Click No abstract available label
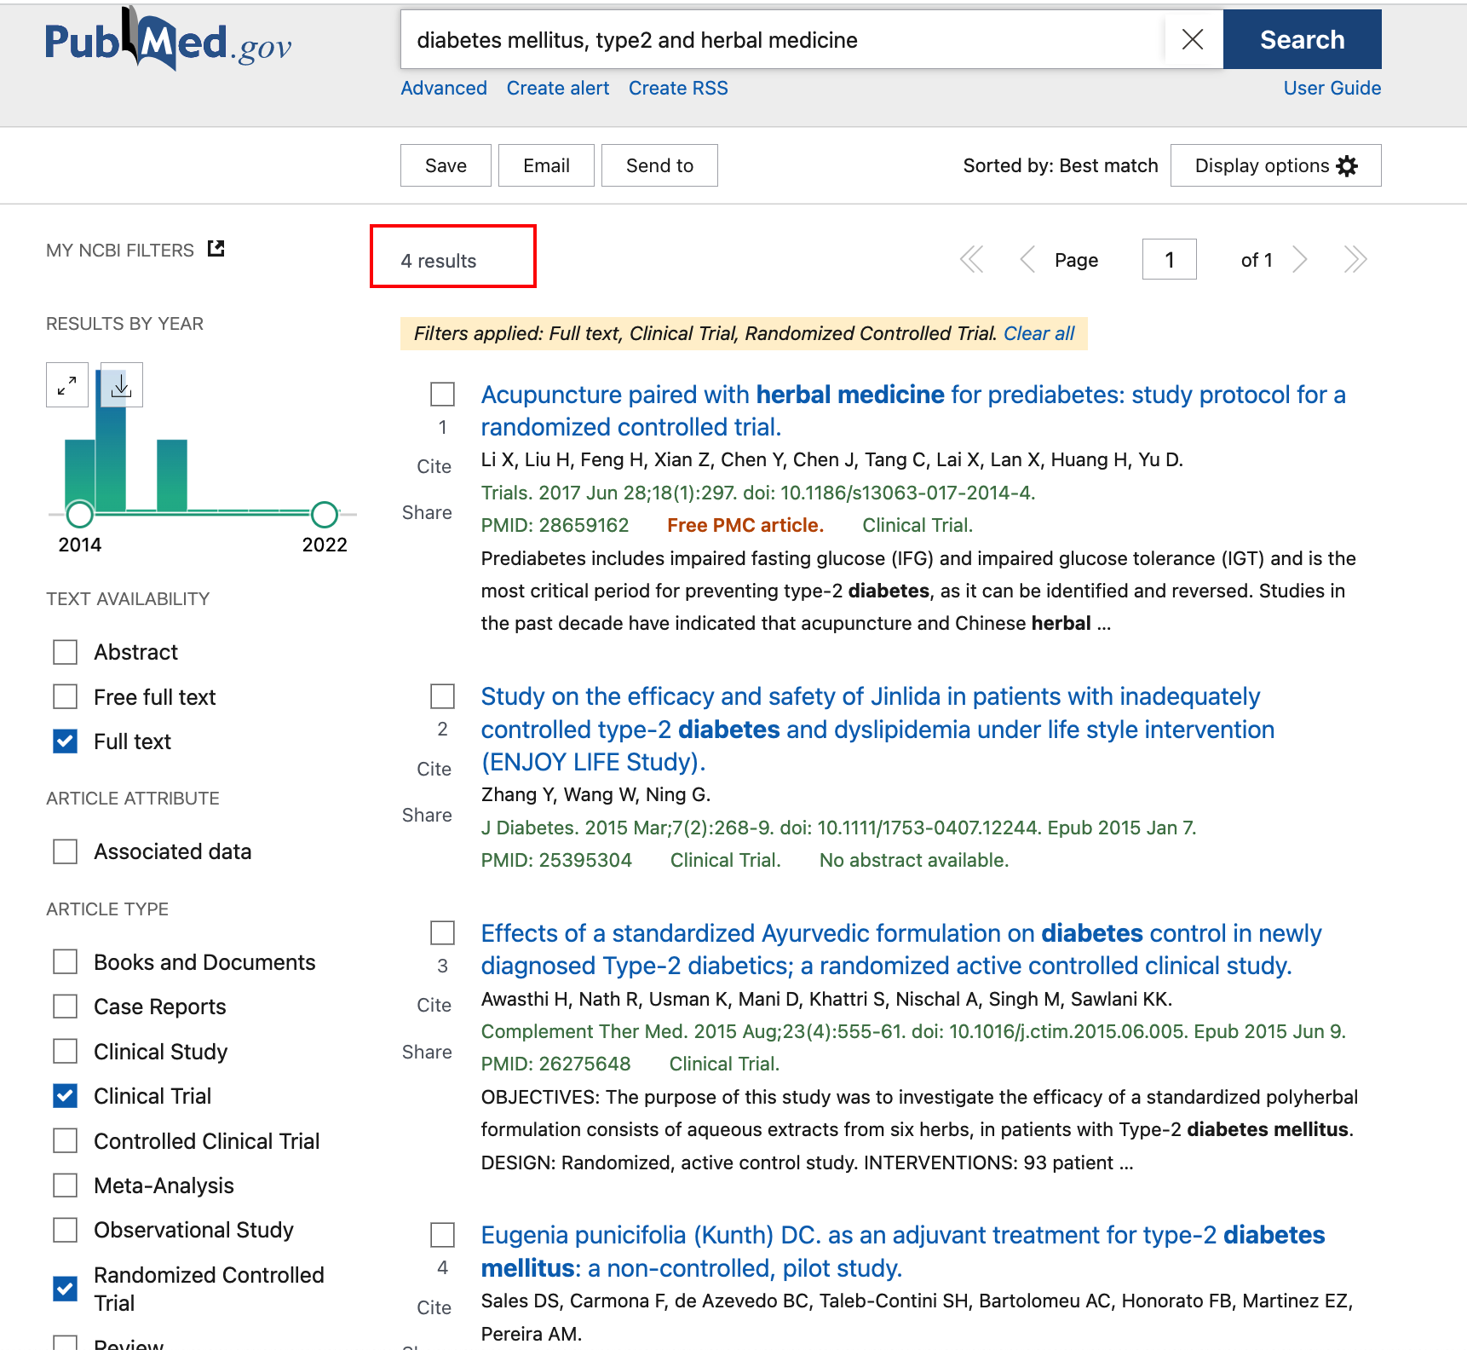Viewport: 1467px width, 1350px height. click(914, 860)
